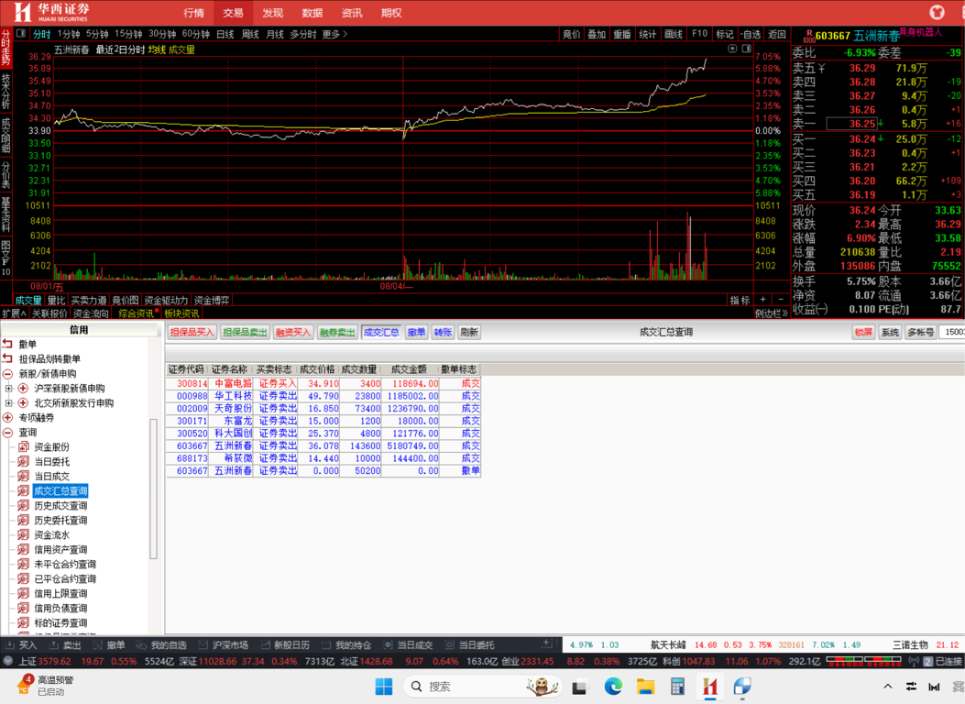This screenshot has height=704, width=965.
Task: Click the 融券卖出 button
Action: tap(337, 333)
